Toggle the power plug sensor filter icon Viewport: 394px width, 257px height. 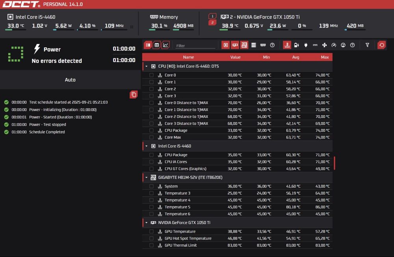point(306,45)
